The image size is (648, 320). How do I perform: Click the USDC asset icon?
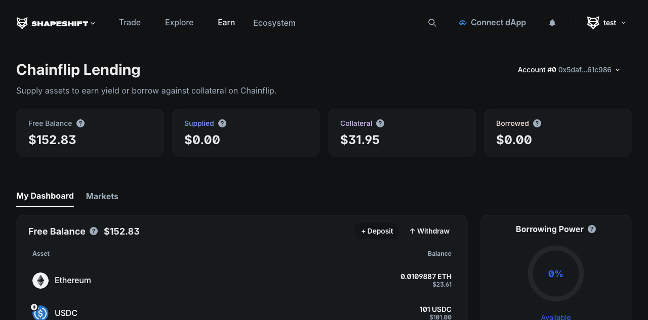40,313
